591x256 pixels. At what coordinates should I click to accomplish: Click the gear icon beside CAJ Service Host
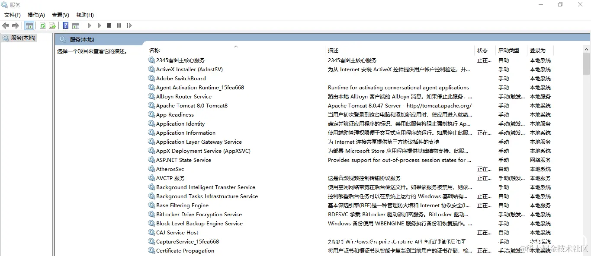tap(151, 232)
